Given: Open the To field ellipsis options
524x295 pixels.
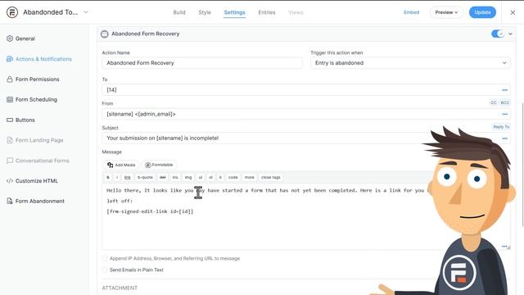Looking at the screenshot, I should tap(504, 90).
